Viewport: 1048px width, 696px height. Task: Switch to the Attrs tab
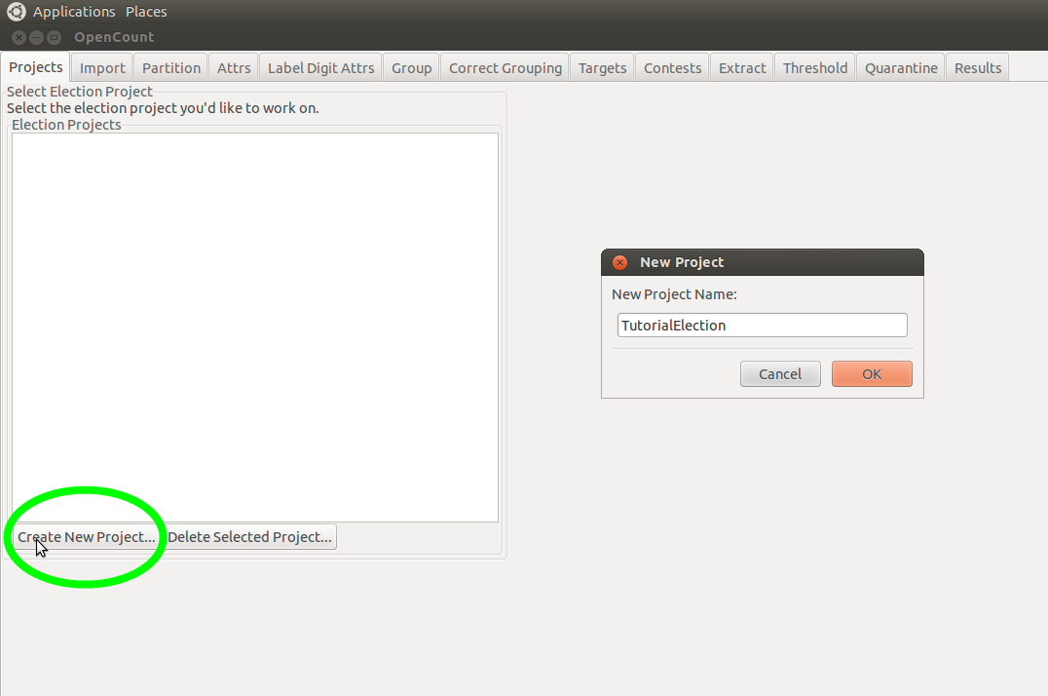coord(234,67)
